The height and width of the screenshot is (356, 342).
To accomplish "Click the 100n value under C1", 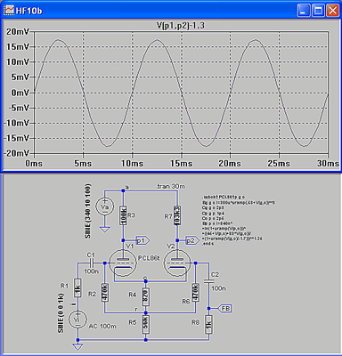I will click(91, 271).
